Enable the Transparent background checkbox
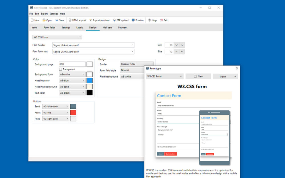285x178 pixels. 60,69
